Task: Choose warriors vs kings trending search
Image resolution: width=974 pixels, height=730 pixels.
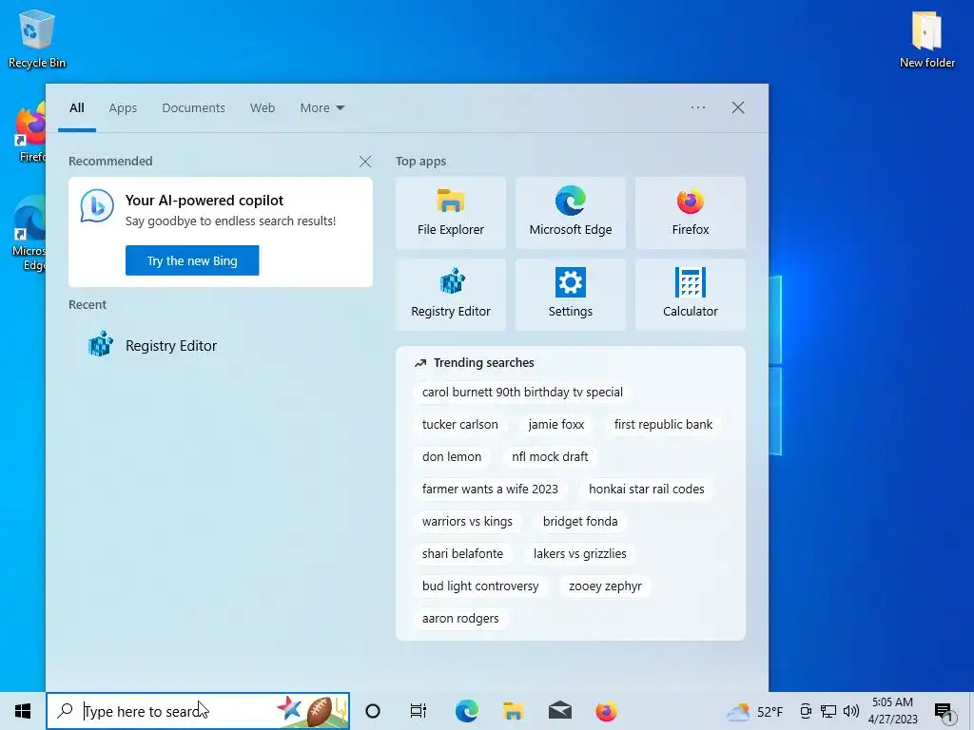Action: pyautogui.click(x=467, y=522)
